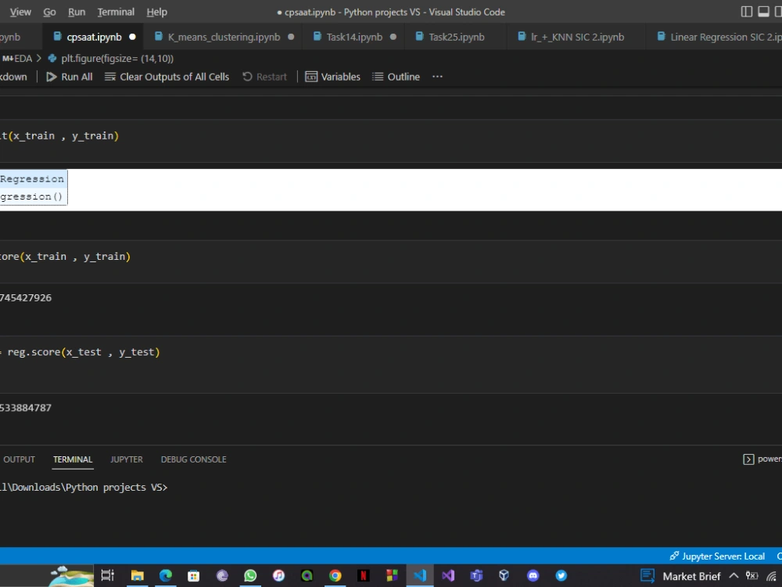
Task: Open Visual Studio (purple) from the taskbar
Action: (448, 575)
